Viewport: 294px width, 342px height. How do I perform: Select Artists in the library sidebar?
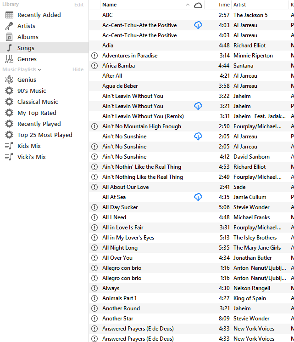pyautogui.click(x=26, y=26)
